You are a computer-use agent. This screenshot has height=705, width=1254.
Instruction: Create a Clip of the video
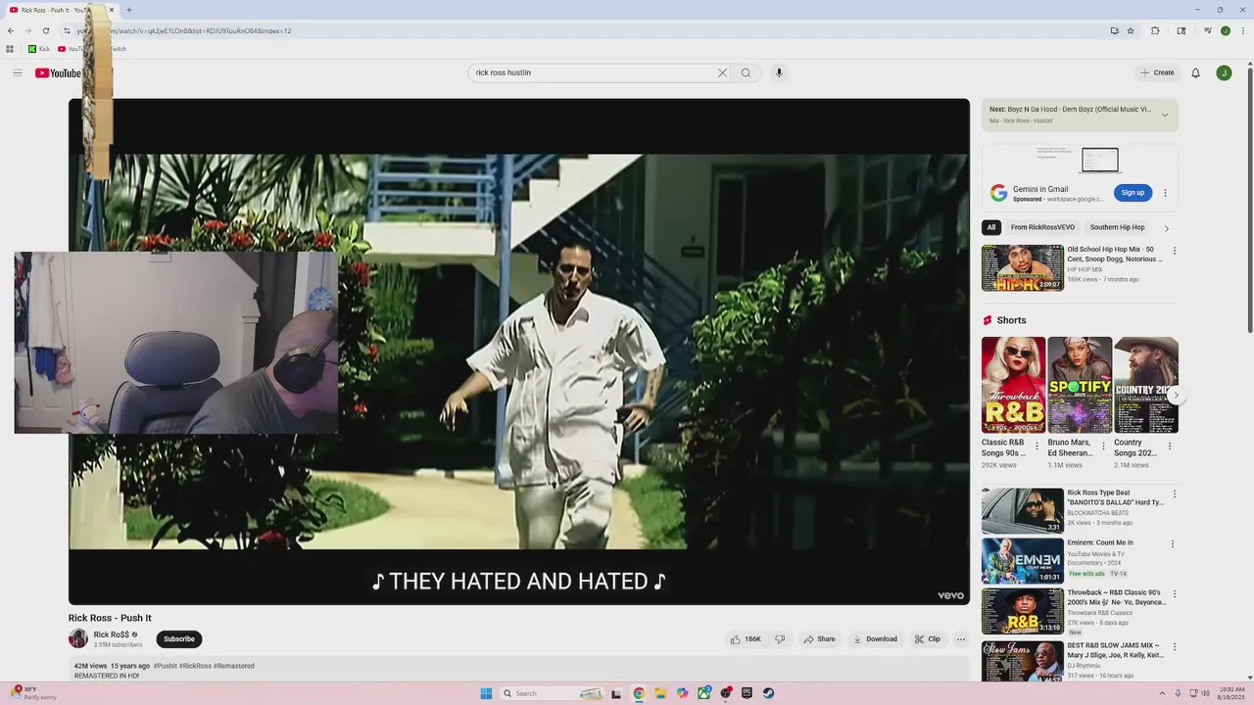coord(927,639)
